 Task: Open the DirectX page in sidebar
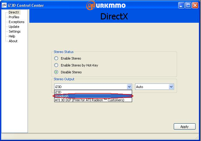click(x=14, y=12)
